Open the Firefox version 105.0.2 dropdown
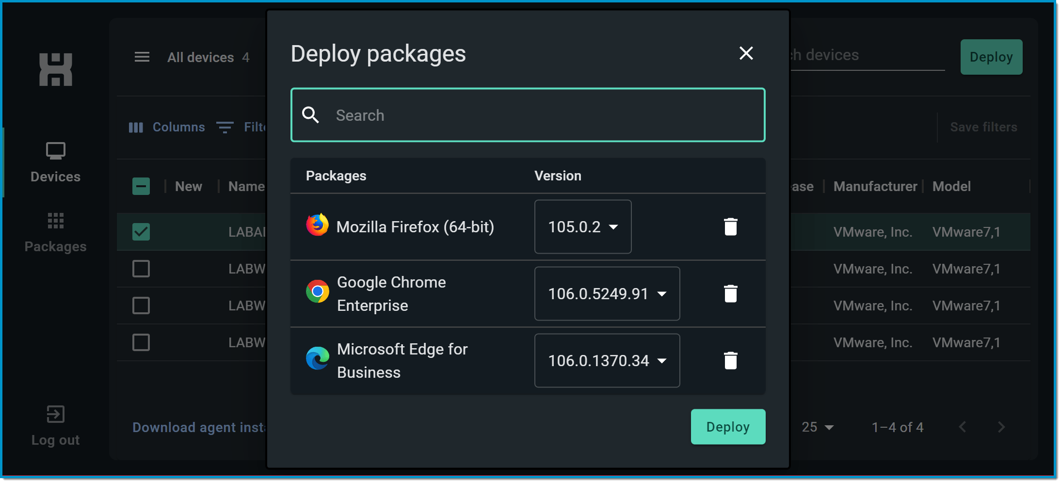This screenshot has height=483, width=1061. click(x=582, y=226)
